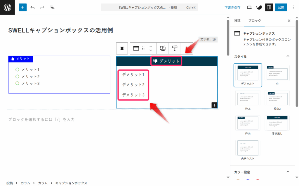
Task: Click キャプションボックス in the breadcrumb
Action: tap(71, 183)
